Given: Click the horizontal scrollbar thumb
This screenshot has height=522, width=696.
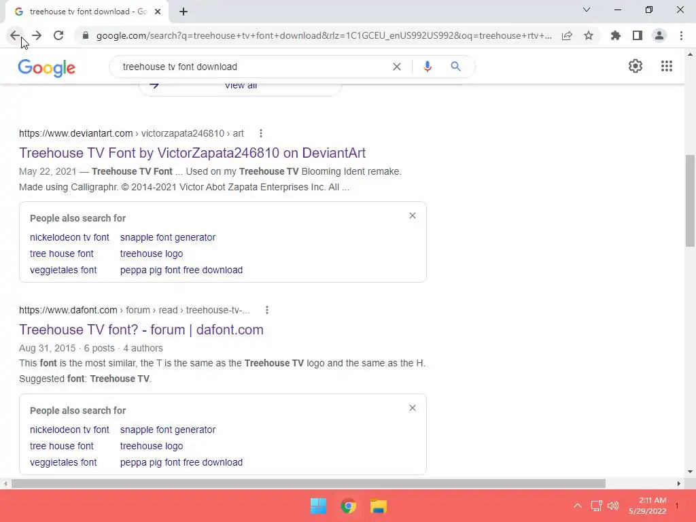Looking at the screenshot, I should tap(309, 483).
